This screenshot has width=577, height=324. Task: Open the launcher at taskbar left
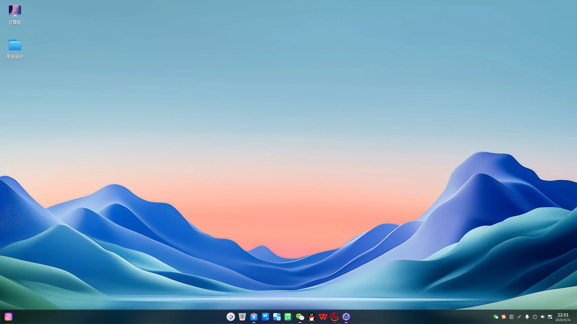point(8,317)
